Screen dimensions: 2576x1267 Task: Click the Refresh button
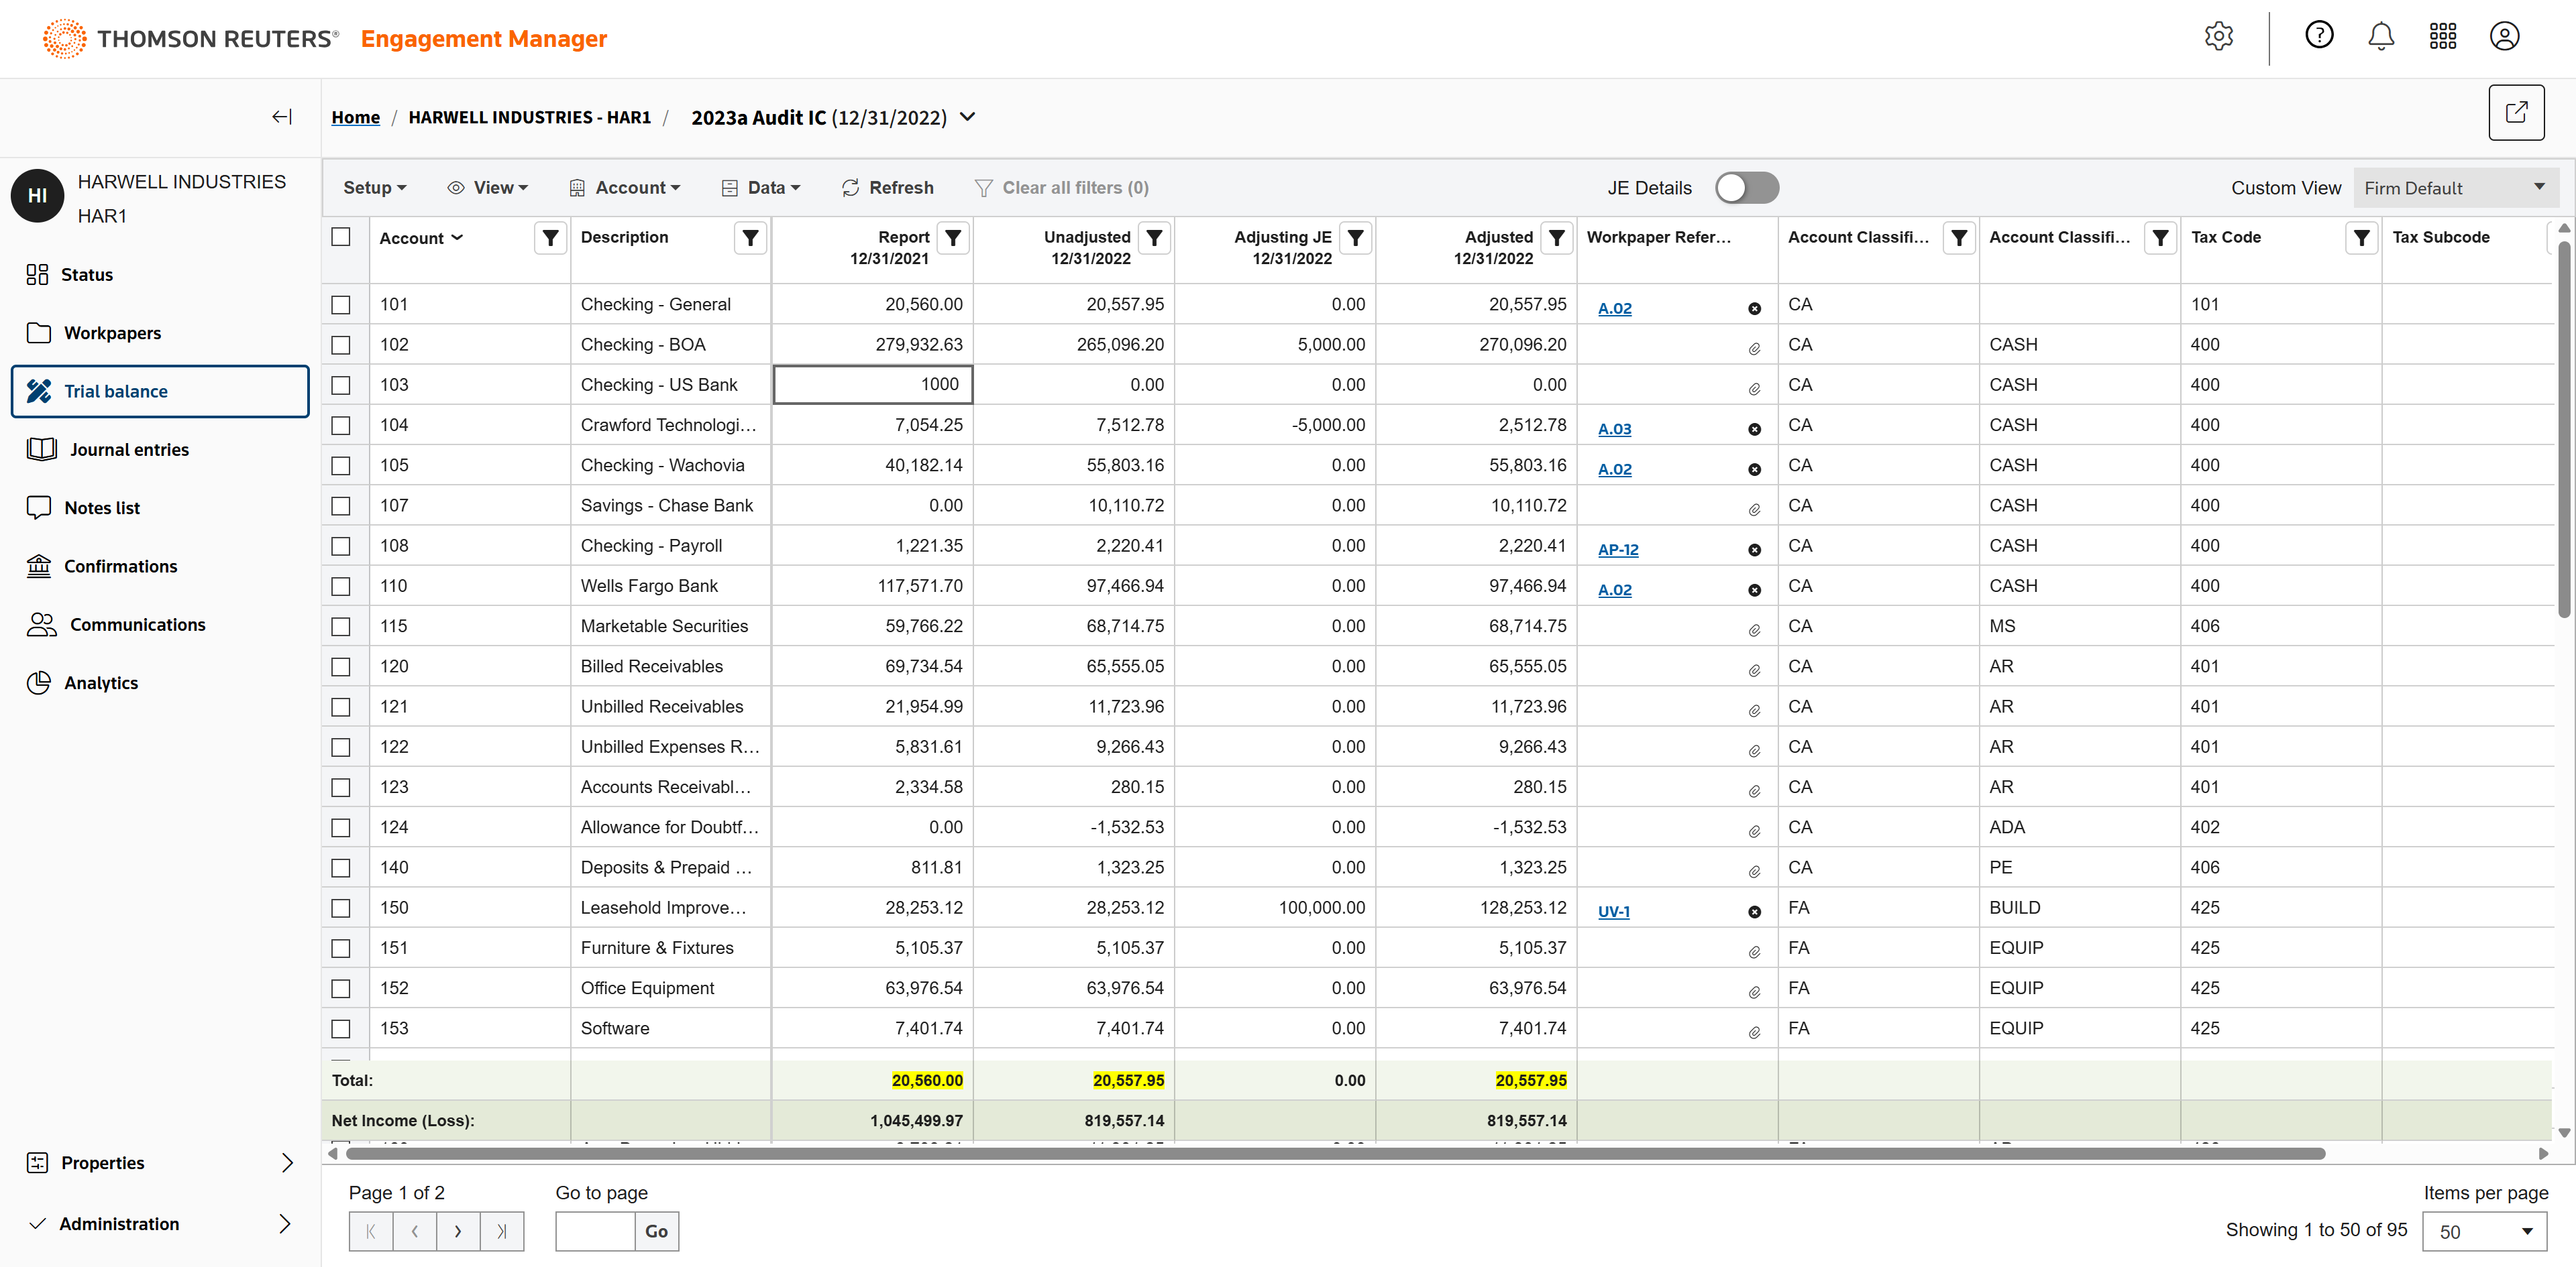(887, 188)
